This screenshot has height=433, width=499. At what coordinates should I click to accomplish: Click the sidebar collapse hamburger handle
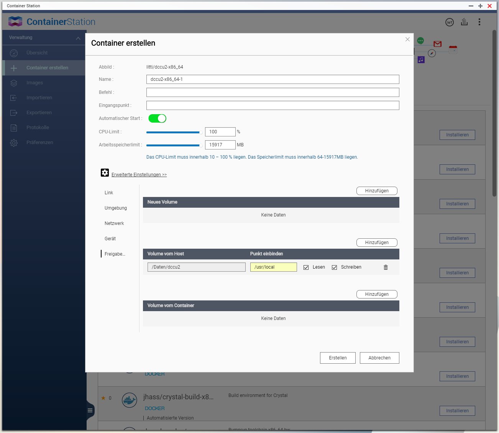[x=90, y=410]
